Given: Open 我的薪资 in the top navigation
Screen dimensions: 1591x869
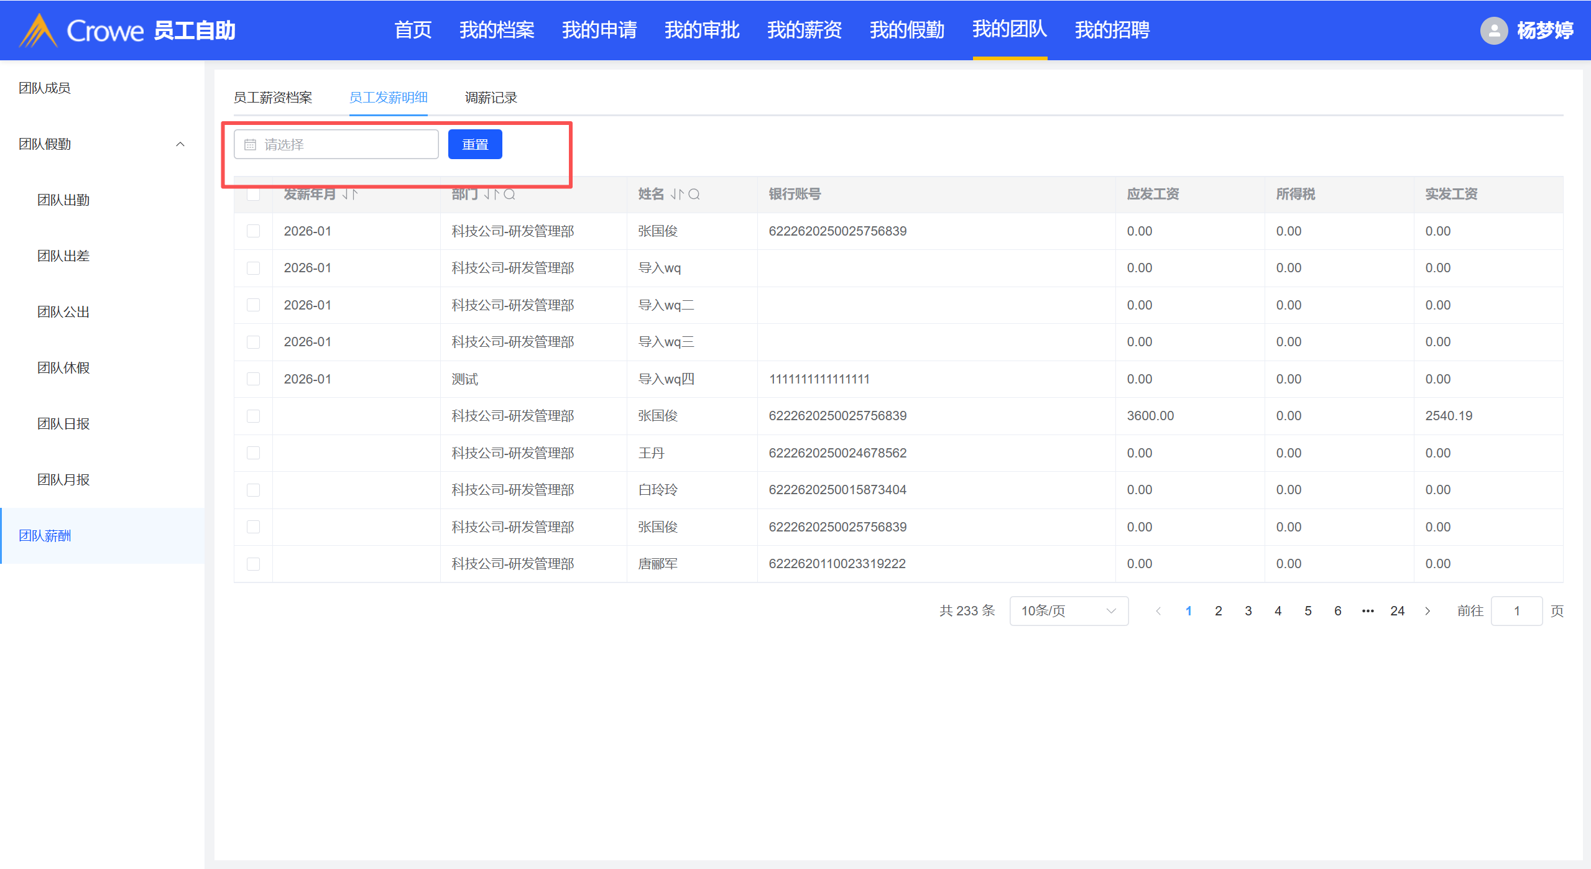Looking at the screenshot, I should pos(804,30).
